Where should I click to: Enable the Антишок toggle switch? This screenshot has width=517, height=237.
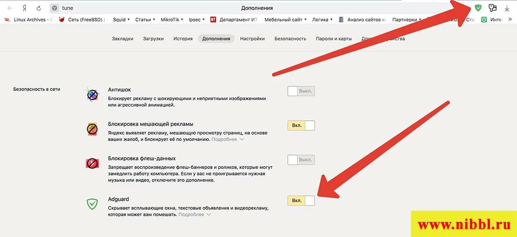(301, 91)
